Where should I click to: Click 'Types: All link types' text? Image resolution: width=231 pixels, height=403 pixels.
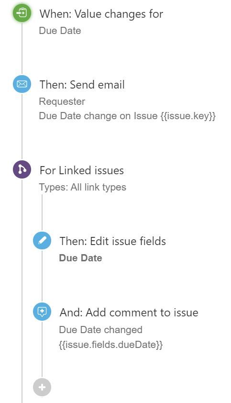pos(82,187)
